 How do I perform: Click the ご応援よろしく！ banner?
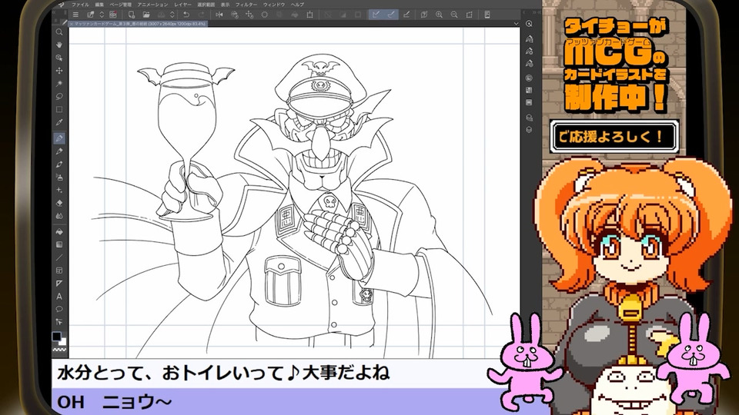[x=614, y=137]
